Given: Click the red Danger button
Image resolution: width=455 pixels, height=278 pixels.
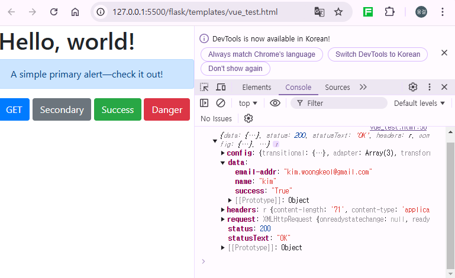Looking at the screenshot, I should click(167, 109).
